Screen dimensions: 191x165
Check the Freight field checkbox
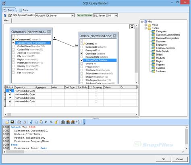point(81,67)
